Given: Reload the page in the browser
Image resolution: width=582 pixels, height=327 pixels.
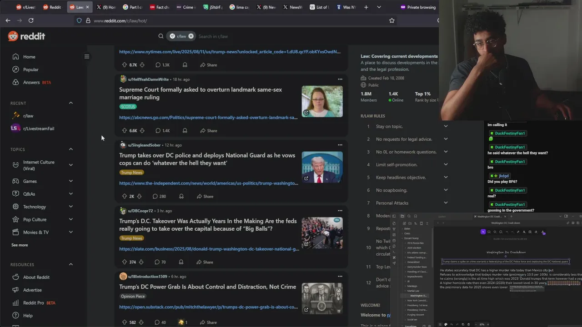Looking at the screenshot, I should pos(31,20).
